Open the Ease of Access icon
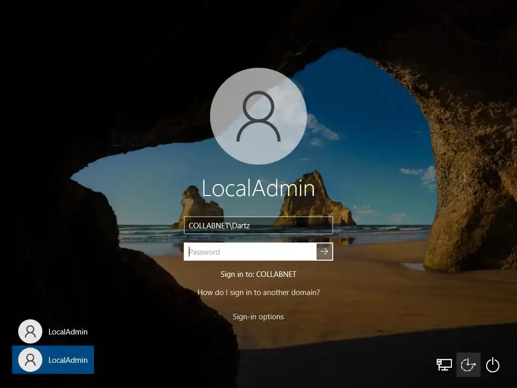Screen dimensions: 517x388 tap(468, 365)
